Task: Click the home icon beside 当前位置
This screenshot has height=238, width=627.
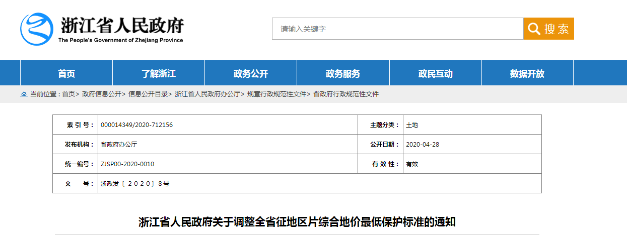Action: tap(23, 94)
